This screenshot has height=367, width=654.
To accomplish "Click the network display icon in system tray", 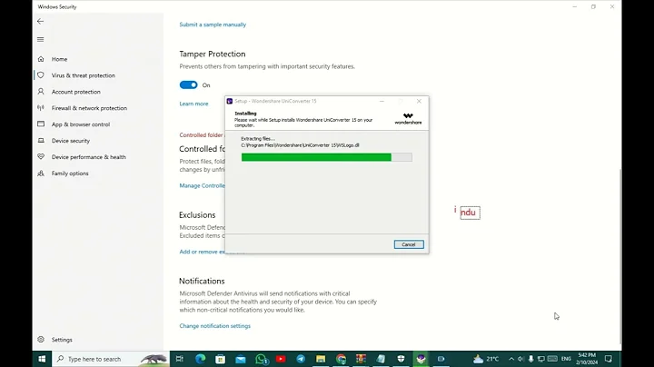I will (541, 359).
